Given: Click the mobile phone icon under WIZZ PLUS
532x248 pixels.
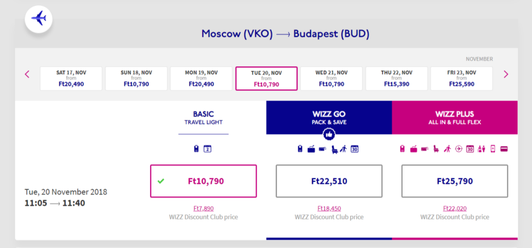Looking at the screenshot, I should coord(493,149).
